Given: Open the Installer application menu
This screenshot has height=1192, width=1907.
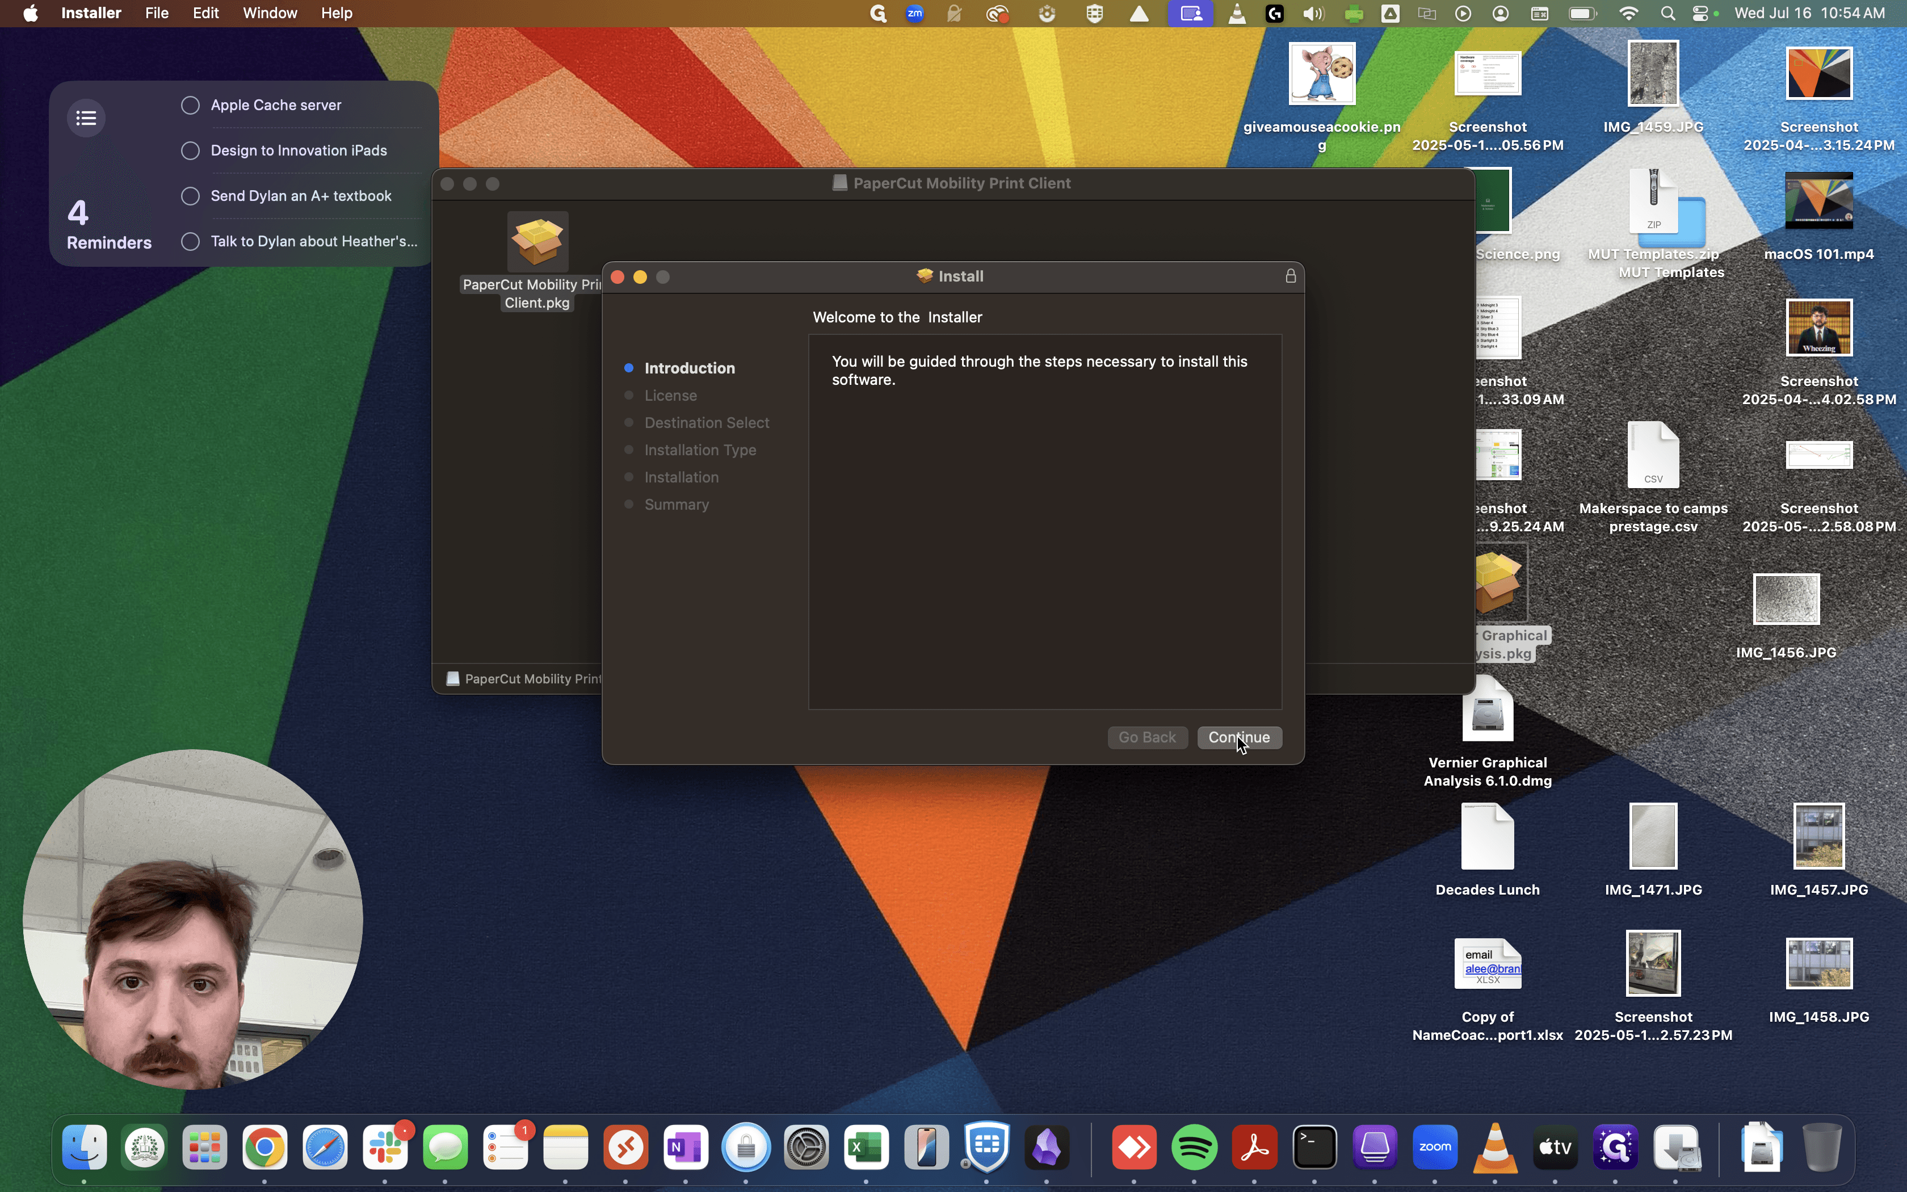Looking at the screenshot, I should tap(91, 14).
